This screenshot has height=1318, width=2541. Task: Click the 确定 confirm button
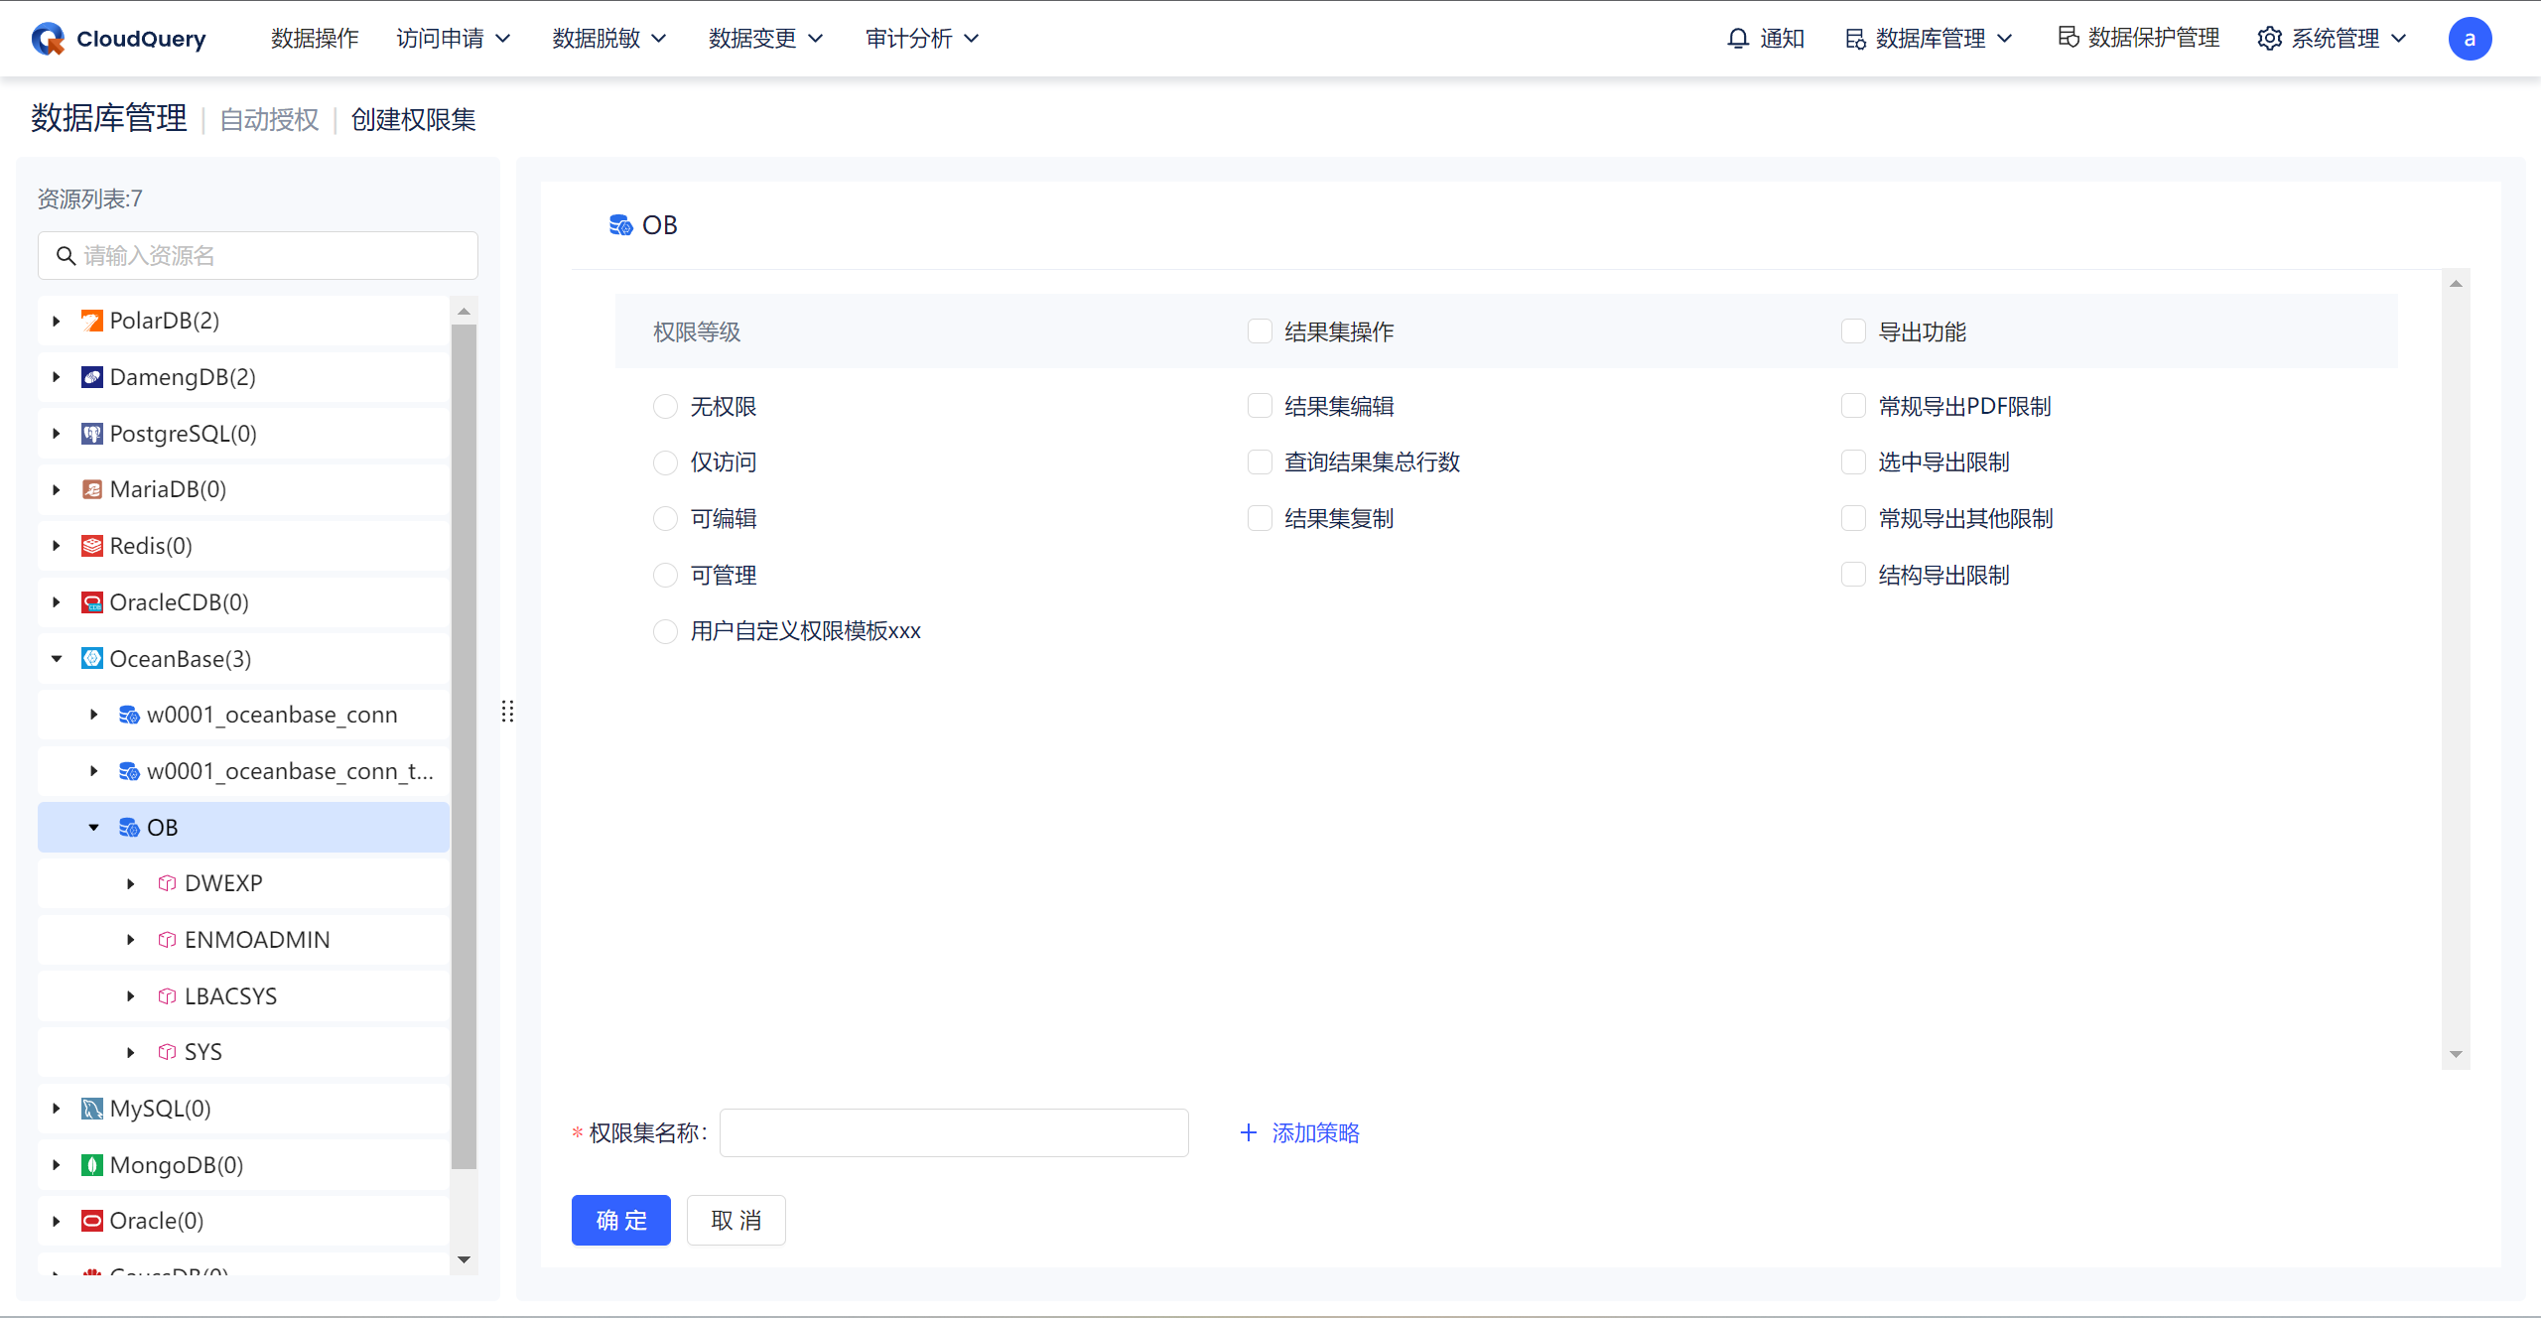tap(621, 1220)
